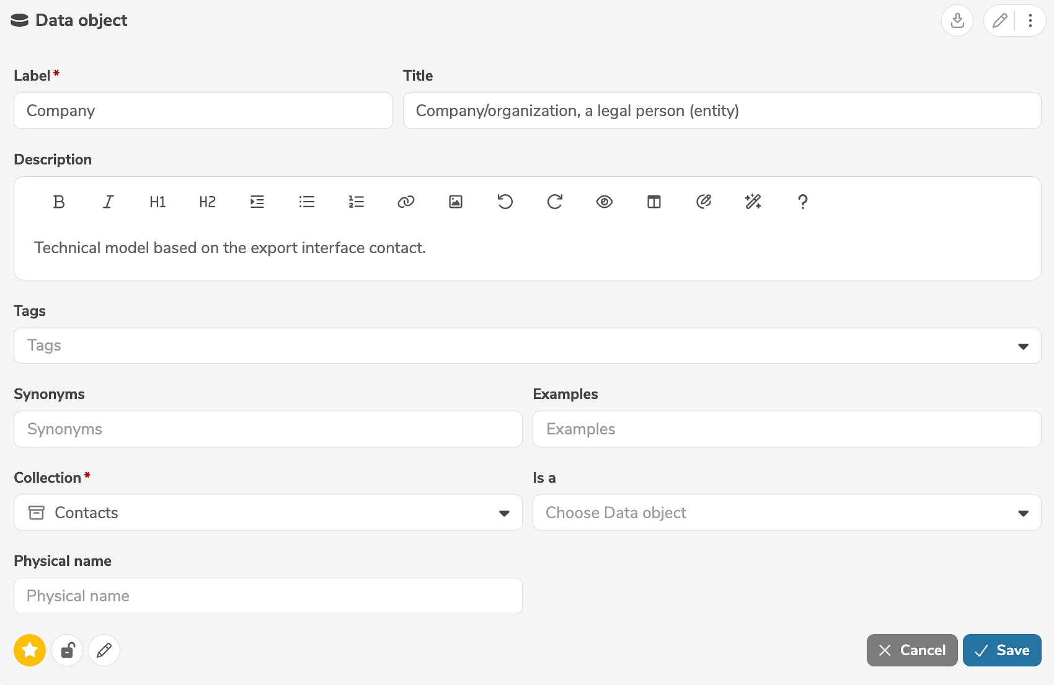Click the Synonyms input field

pos(268,429)
